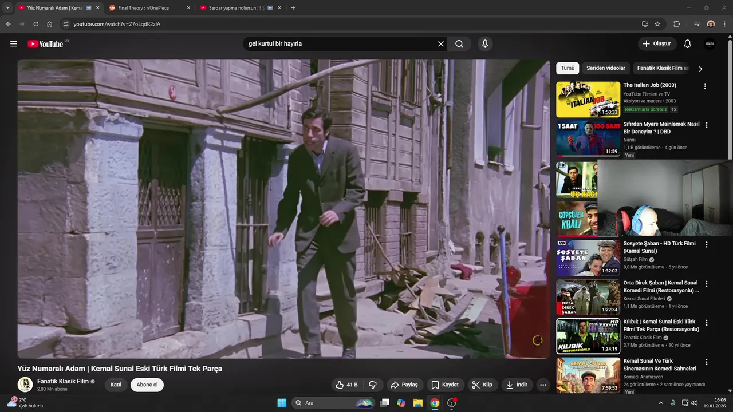Reload the current page
This screenshot has height=412, width=733.
pyautogui.click(x=36, y=24)
